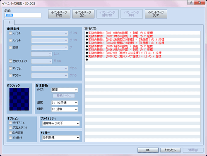Enable the 変数 condition checkbox
The image size is (207, 156).
tap(10, 47)
